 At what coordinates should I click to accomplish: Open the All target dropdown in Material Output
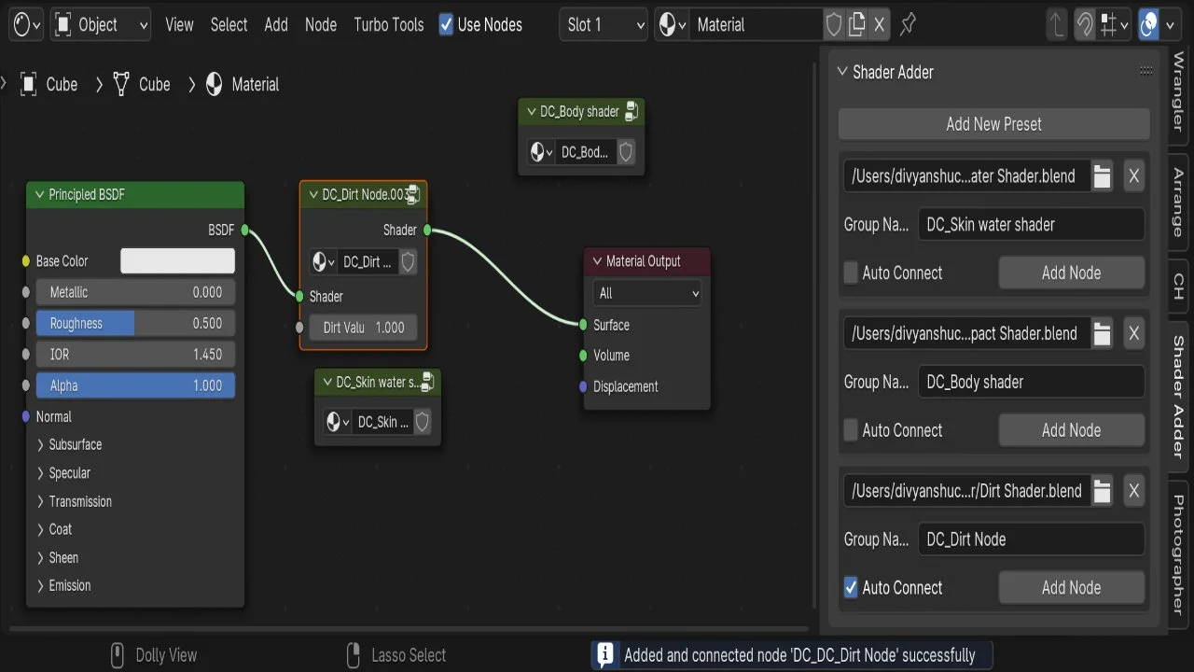click(x=647, y=293)
